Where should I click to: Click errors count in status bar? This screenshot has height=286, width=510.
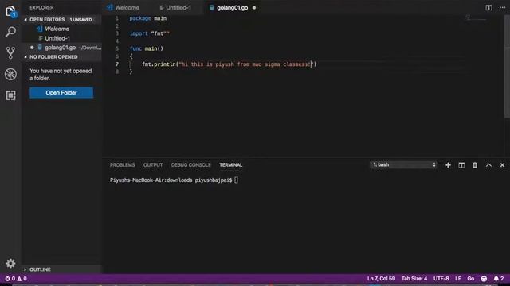10,279
